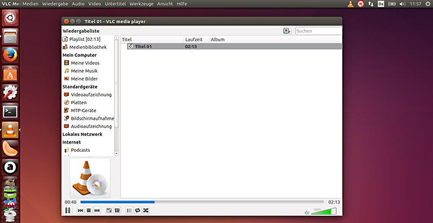
Task: Click the Internet section header
Action: (x=72, y=142)
